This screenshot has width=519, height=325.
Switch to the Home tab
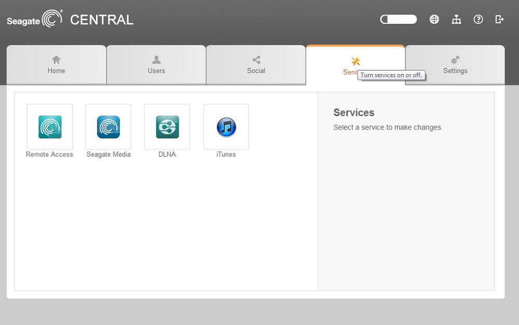[56, 65]
